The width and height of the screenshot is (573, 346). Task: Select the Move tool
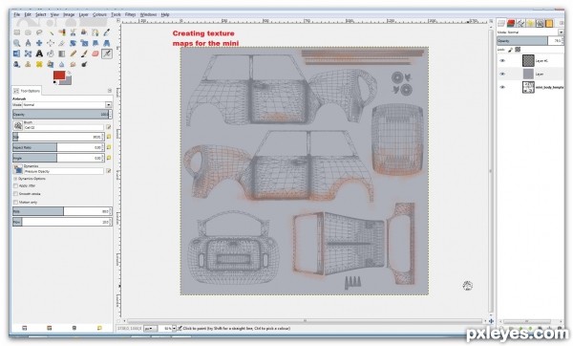[x=39, y=43]
